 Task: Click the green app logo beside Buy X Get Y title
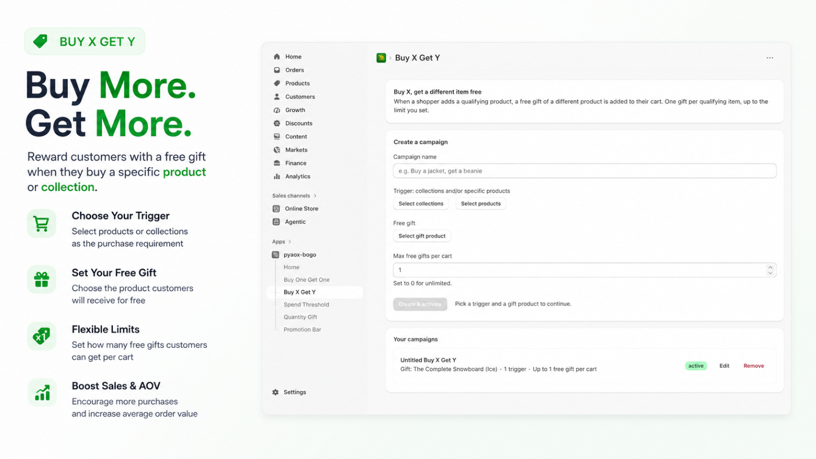point(381,58)
